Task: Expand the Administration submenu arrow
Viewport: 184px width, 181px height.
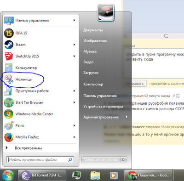Action: 126,117
